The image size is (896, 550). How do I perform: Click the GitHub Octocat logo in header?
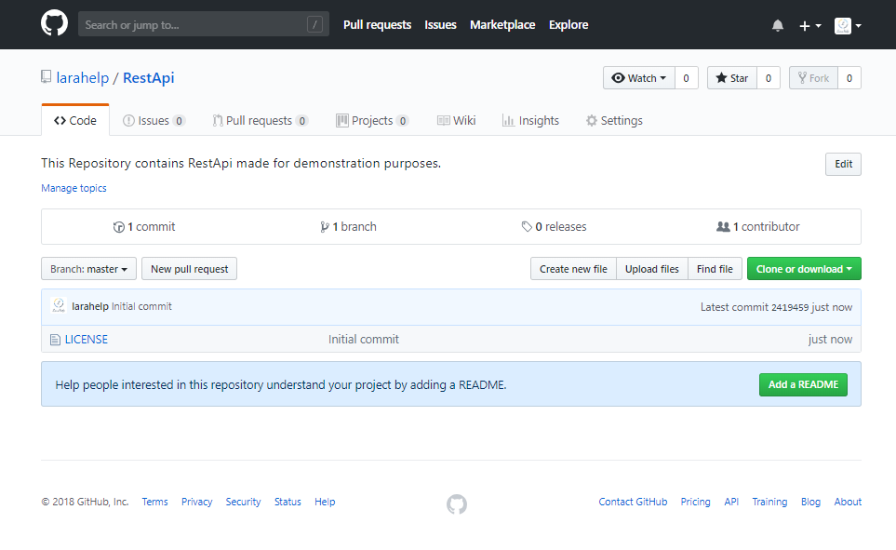(x=54, y=24)
